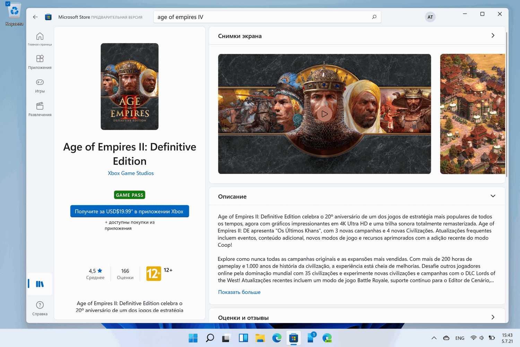Open the village gameplay screenshot thumbnail
This screenshot has width=520, height=347.
473,114
